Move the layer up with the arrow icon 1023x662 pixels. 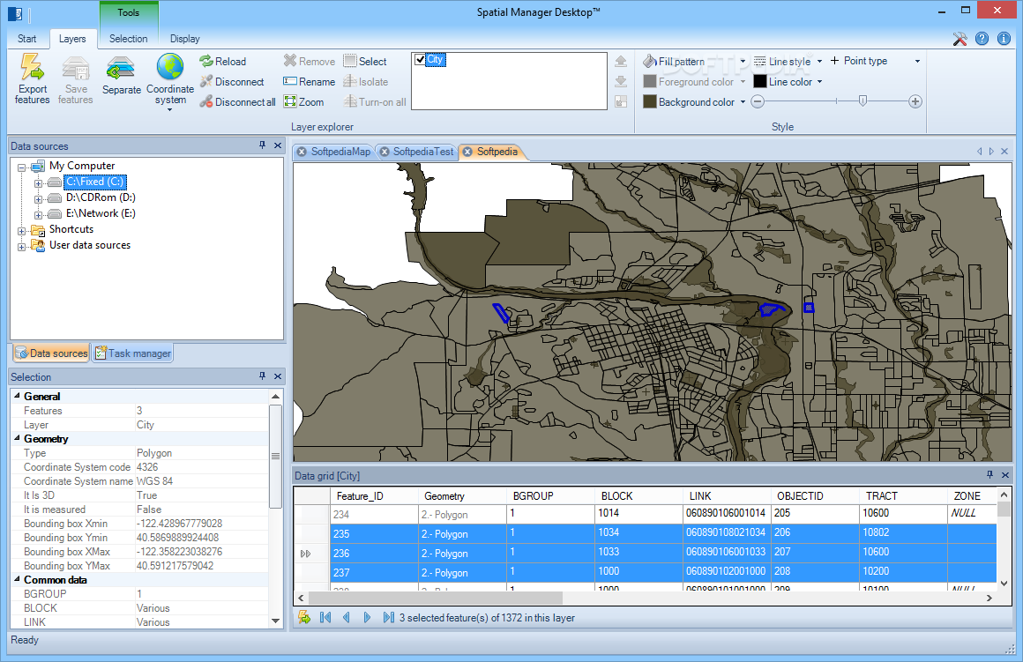click(621, 61)
